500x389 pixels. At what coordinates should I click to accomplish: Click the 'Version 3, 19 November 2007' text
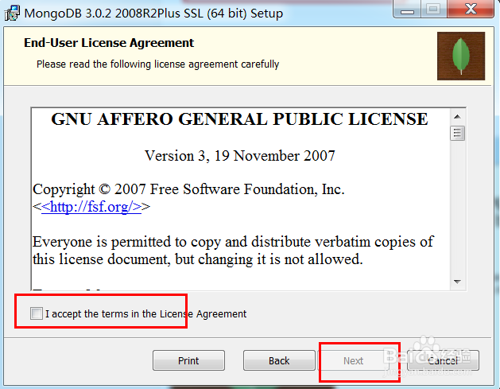240,156
